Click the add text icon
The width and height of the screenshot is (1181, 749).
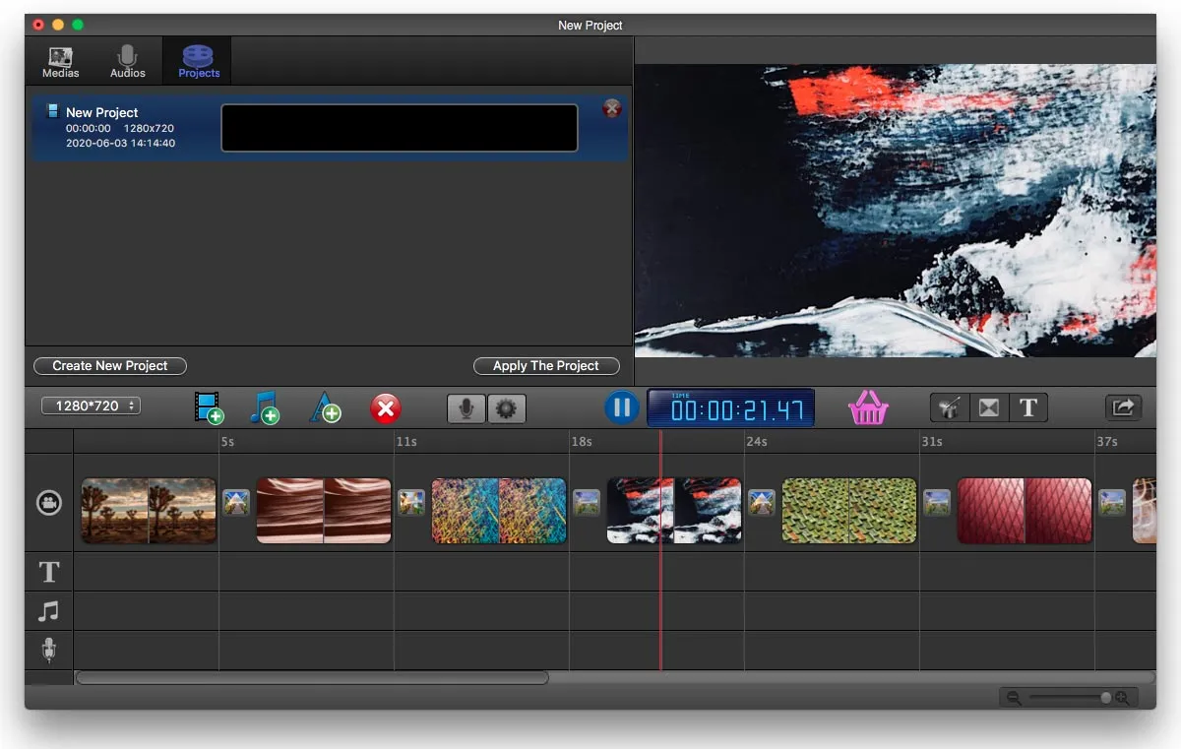325,406
